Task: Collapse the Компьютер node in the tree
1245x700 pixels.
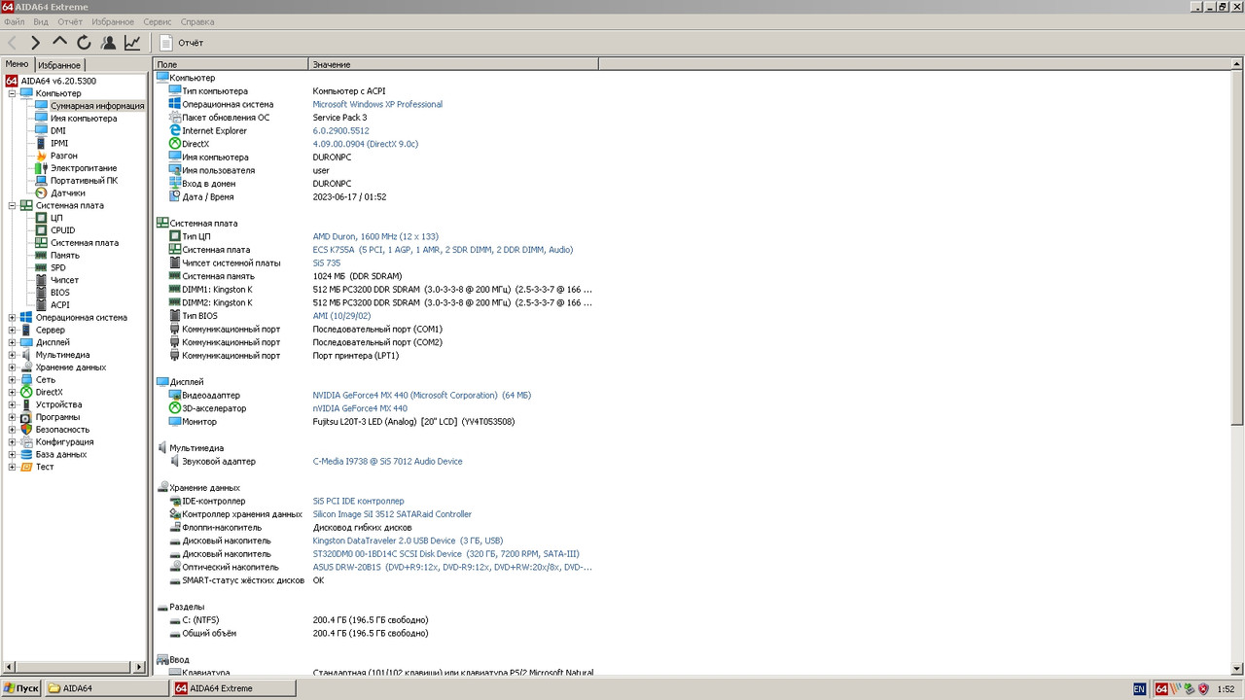Action: [x=12, y=93]
